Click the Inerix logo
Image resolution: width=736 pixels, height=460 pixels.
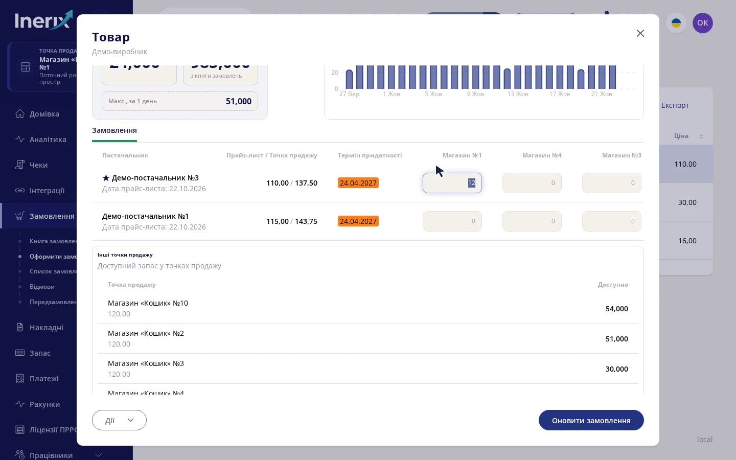click(43, 20)
